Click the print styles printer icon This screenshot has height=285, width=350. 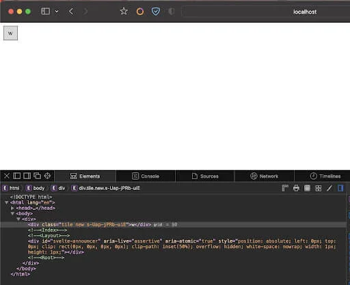[296, 188]
